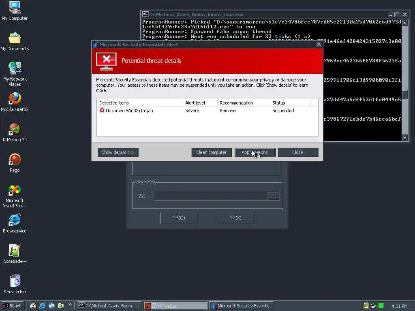This screenshot has height=311, width=415.
Task: Open the Start menu
Action: coord(12,306)
